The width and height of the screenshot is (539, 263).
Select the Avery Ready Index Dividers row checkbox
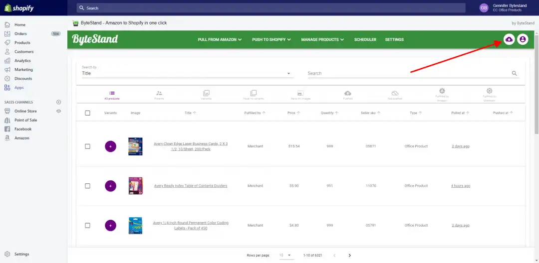tap(87, 186)
